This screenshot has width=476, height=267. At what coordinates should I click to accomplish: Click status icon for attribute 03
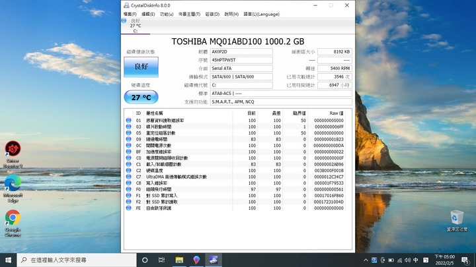click(129, 127)
